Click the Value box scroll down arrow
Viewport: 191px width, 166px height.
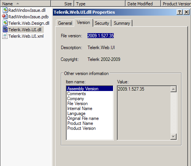[173, 137]
